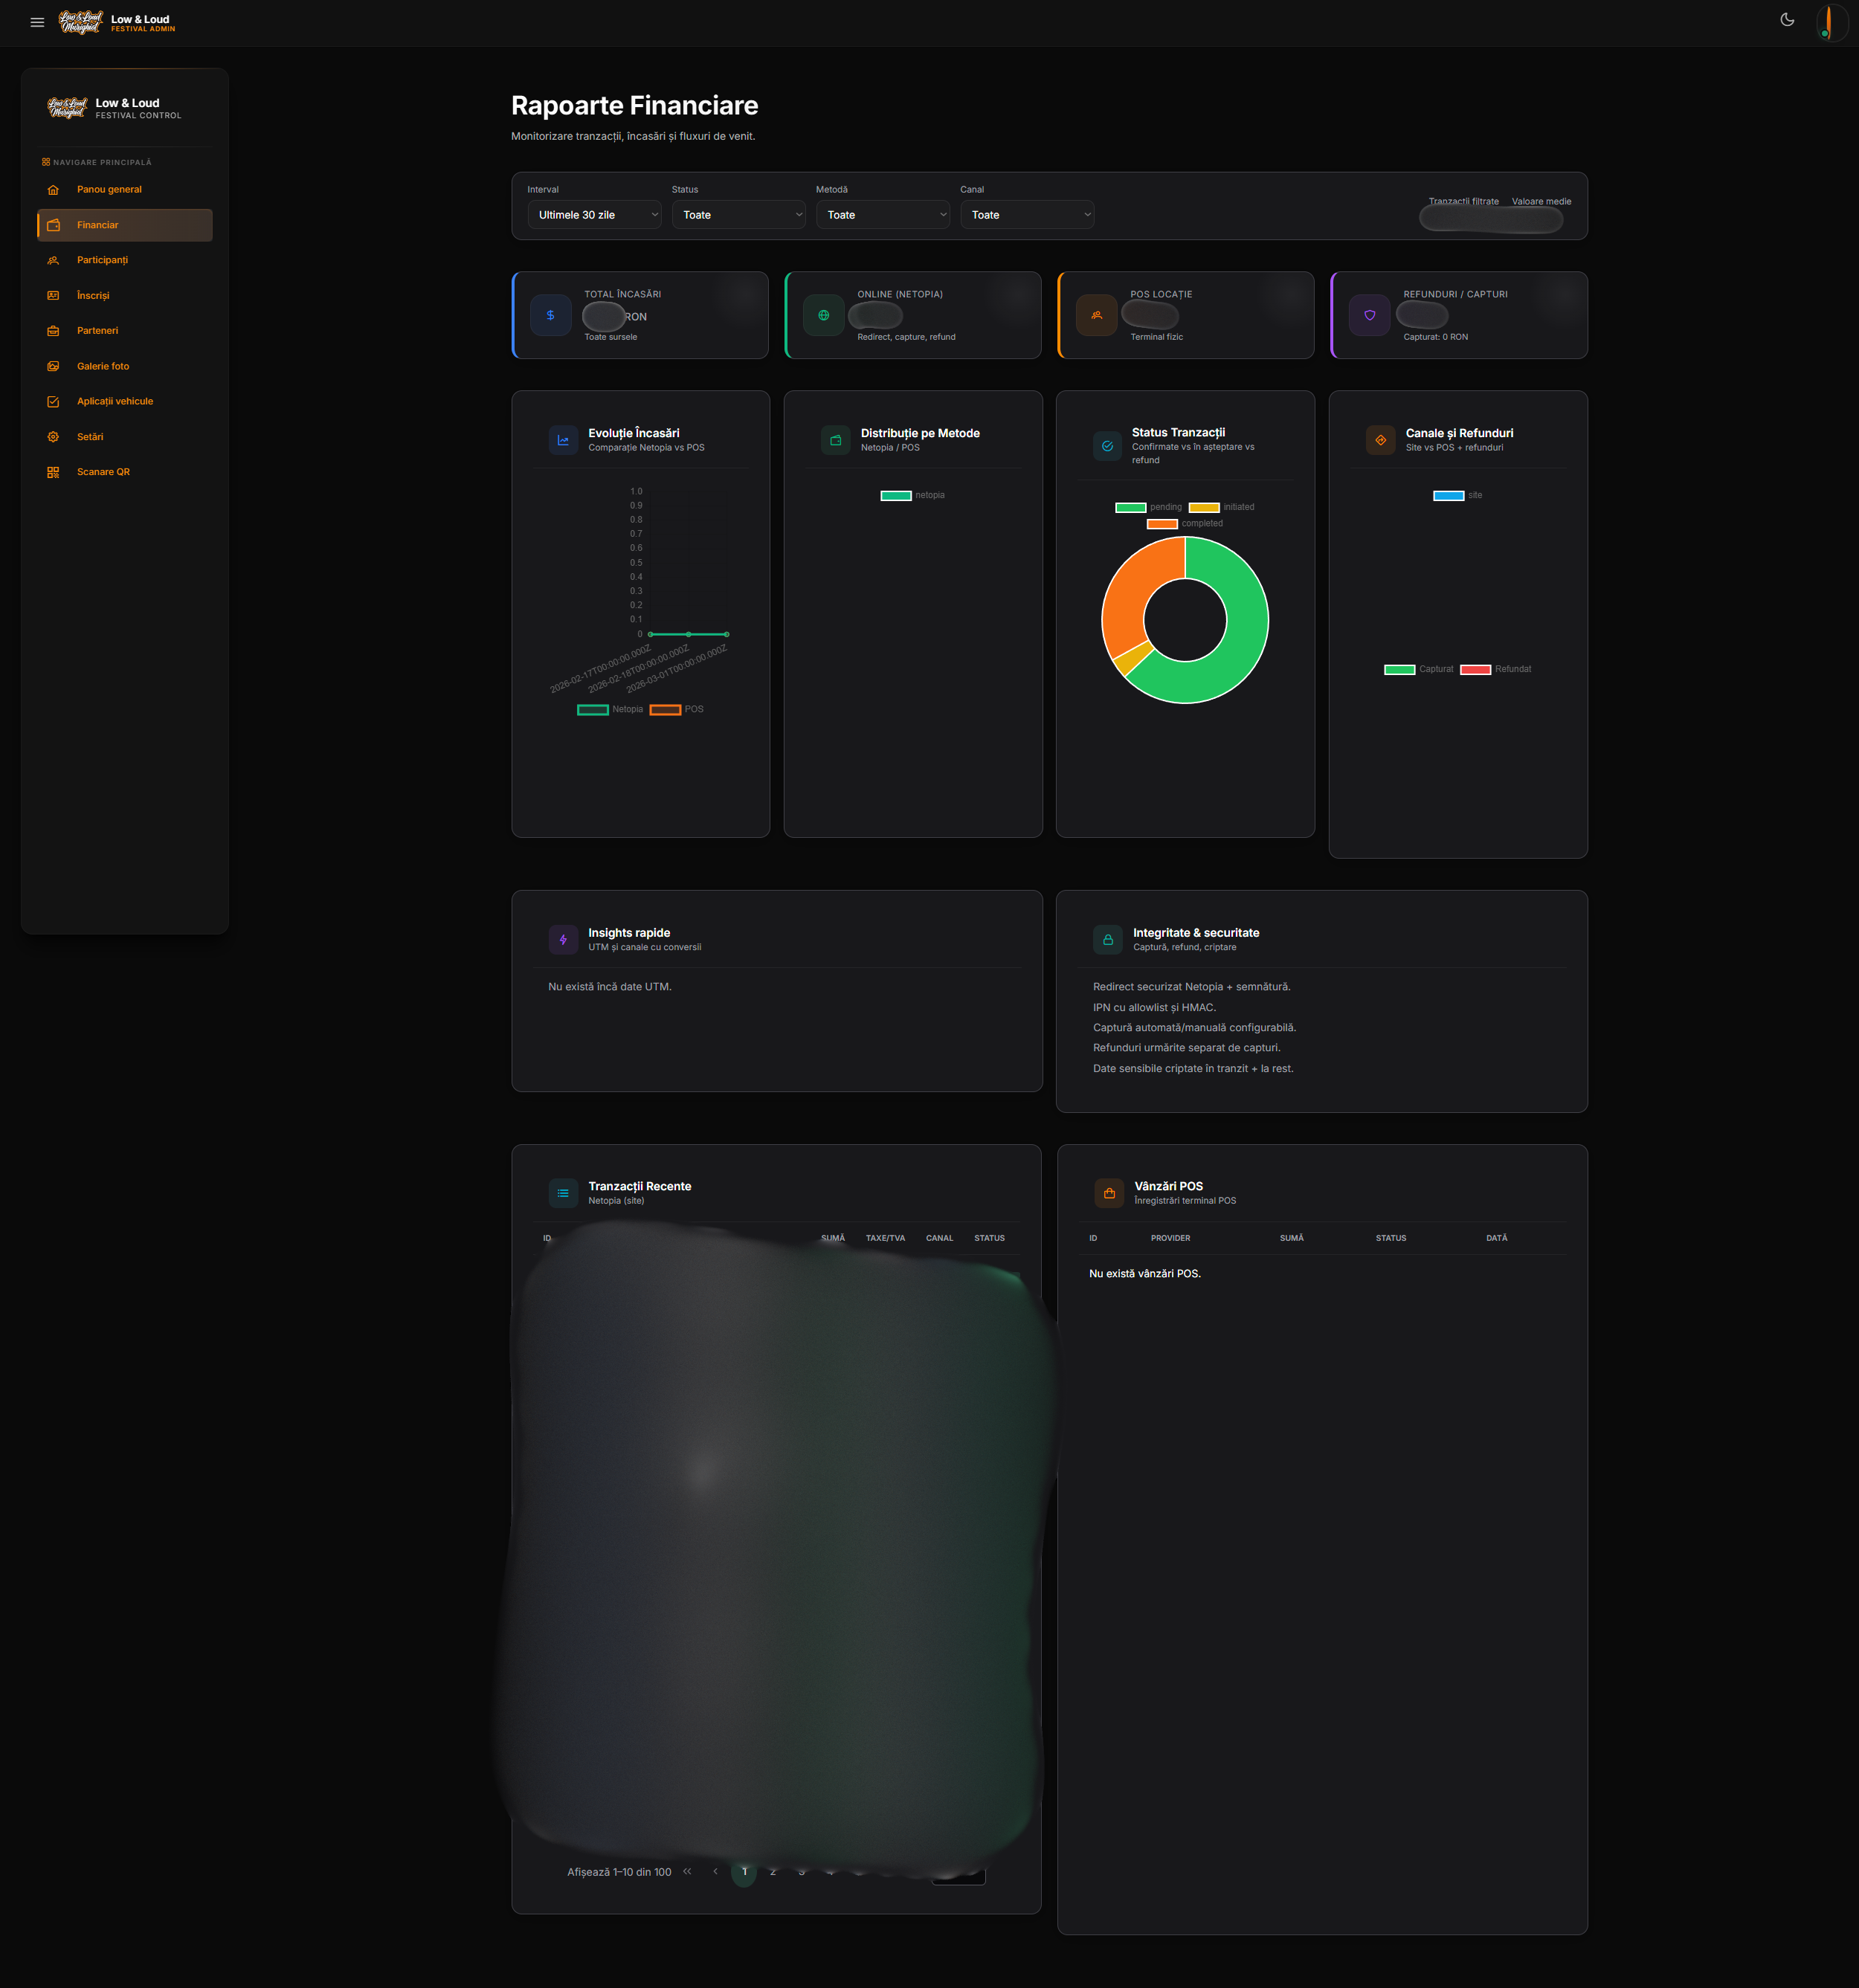Click the DATĂ column header in Vânzări POS
The height and width of the screenshot is (1988, 1859).
click(x=1496, y=1238)
